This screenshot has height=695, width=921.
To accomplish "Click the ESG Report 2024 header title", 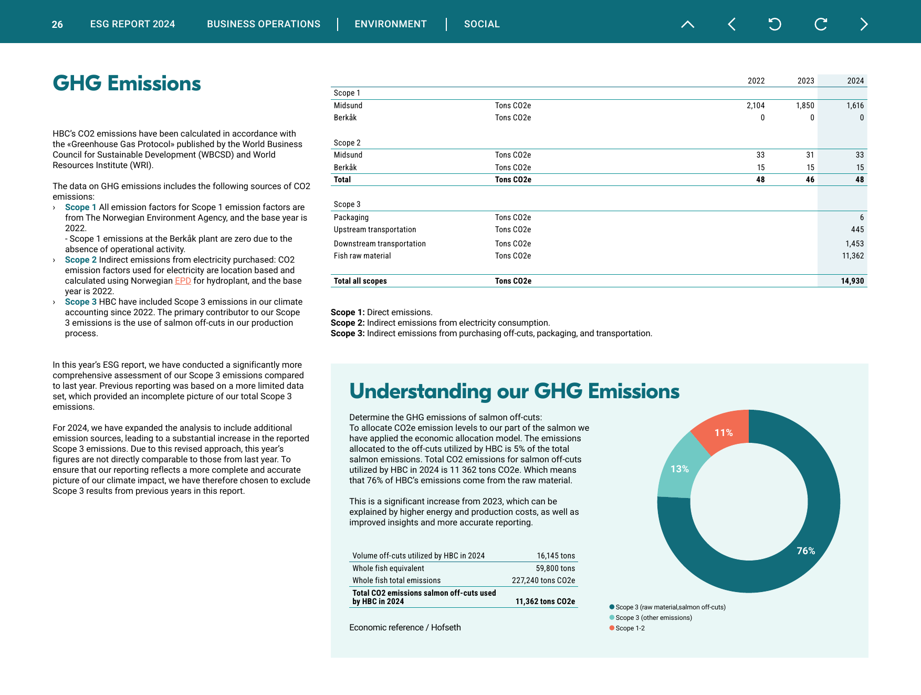I will pos(132,24).
